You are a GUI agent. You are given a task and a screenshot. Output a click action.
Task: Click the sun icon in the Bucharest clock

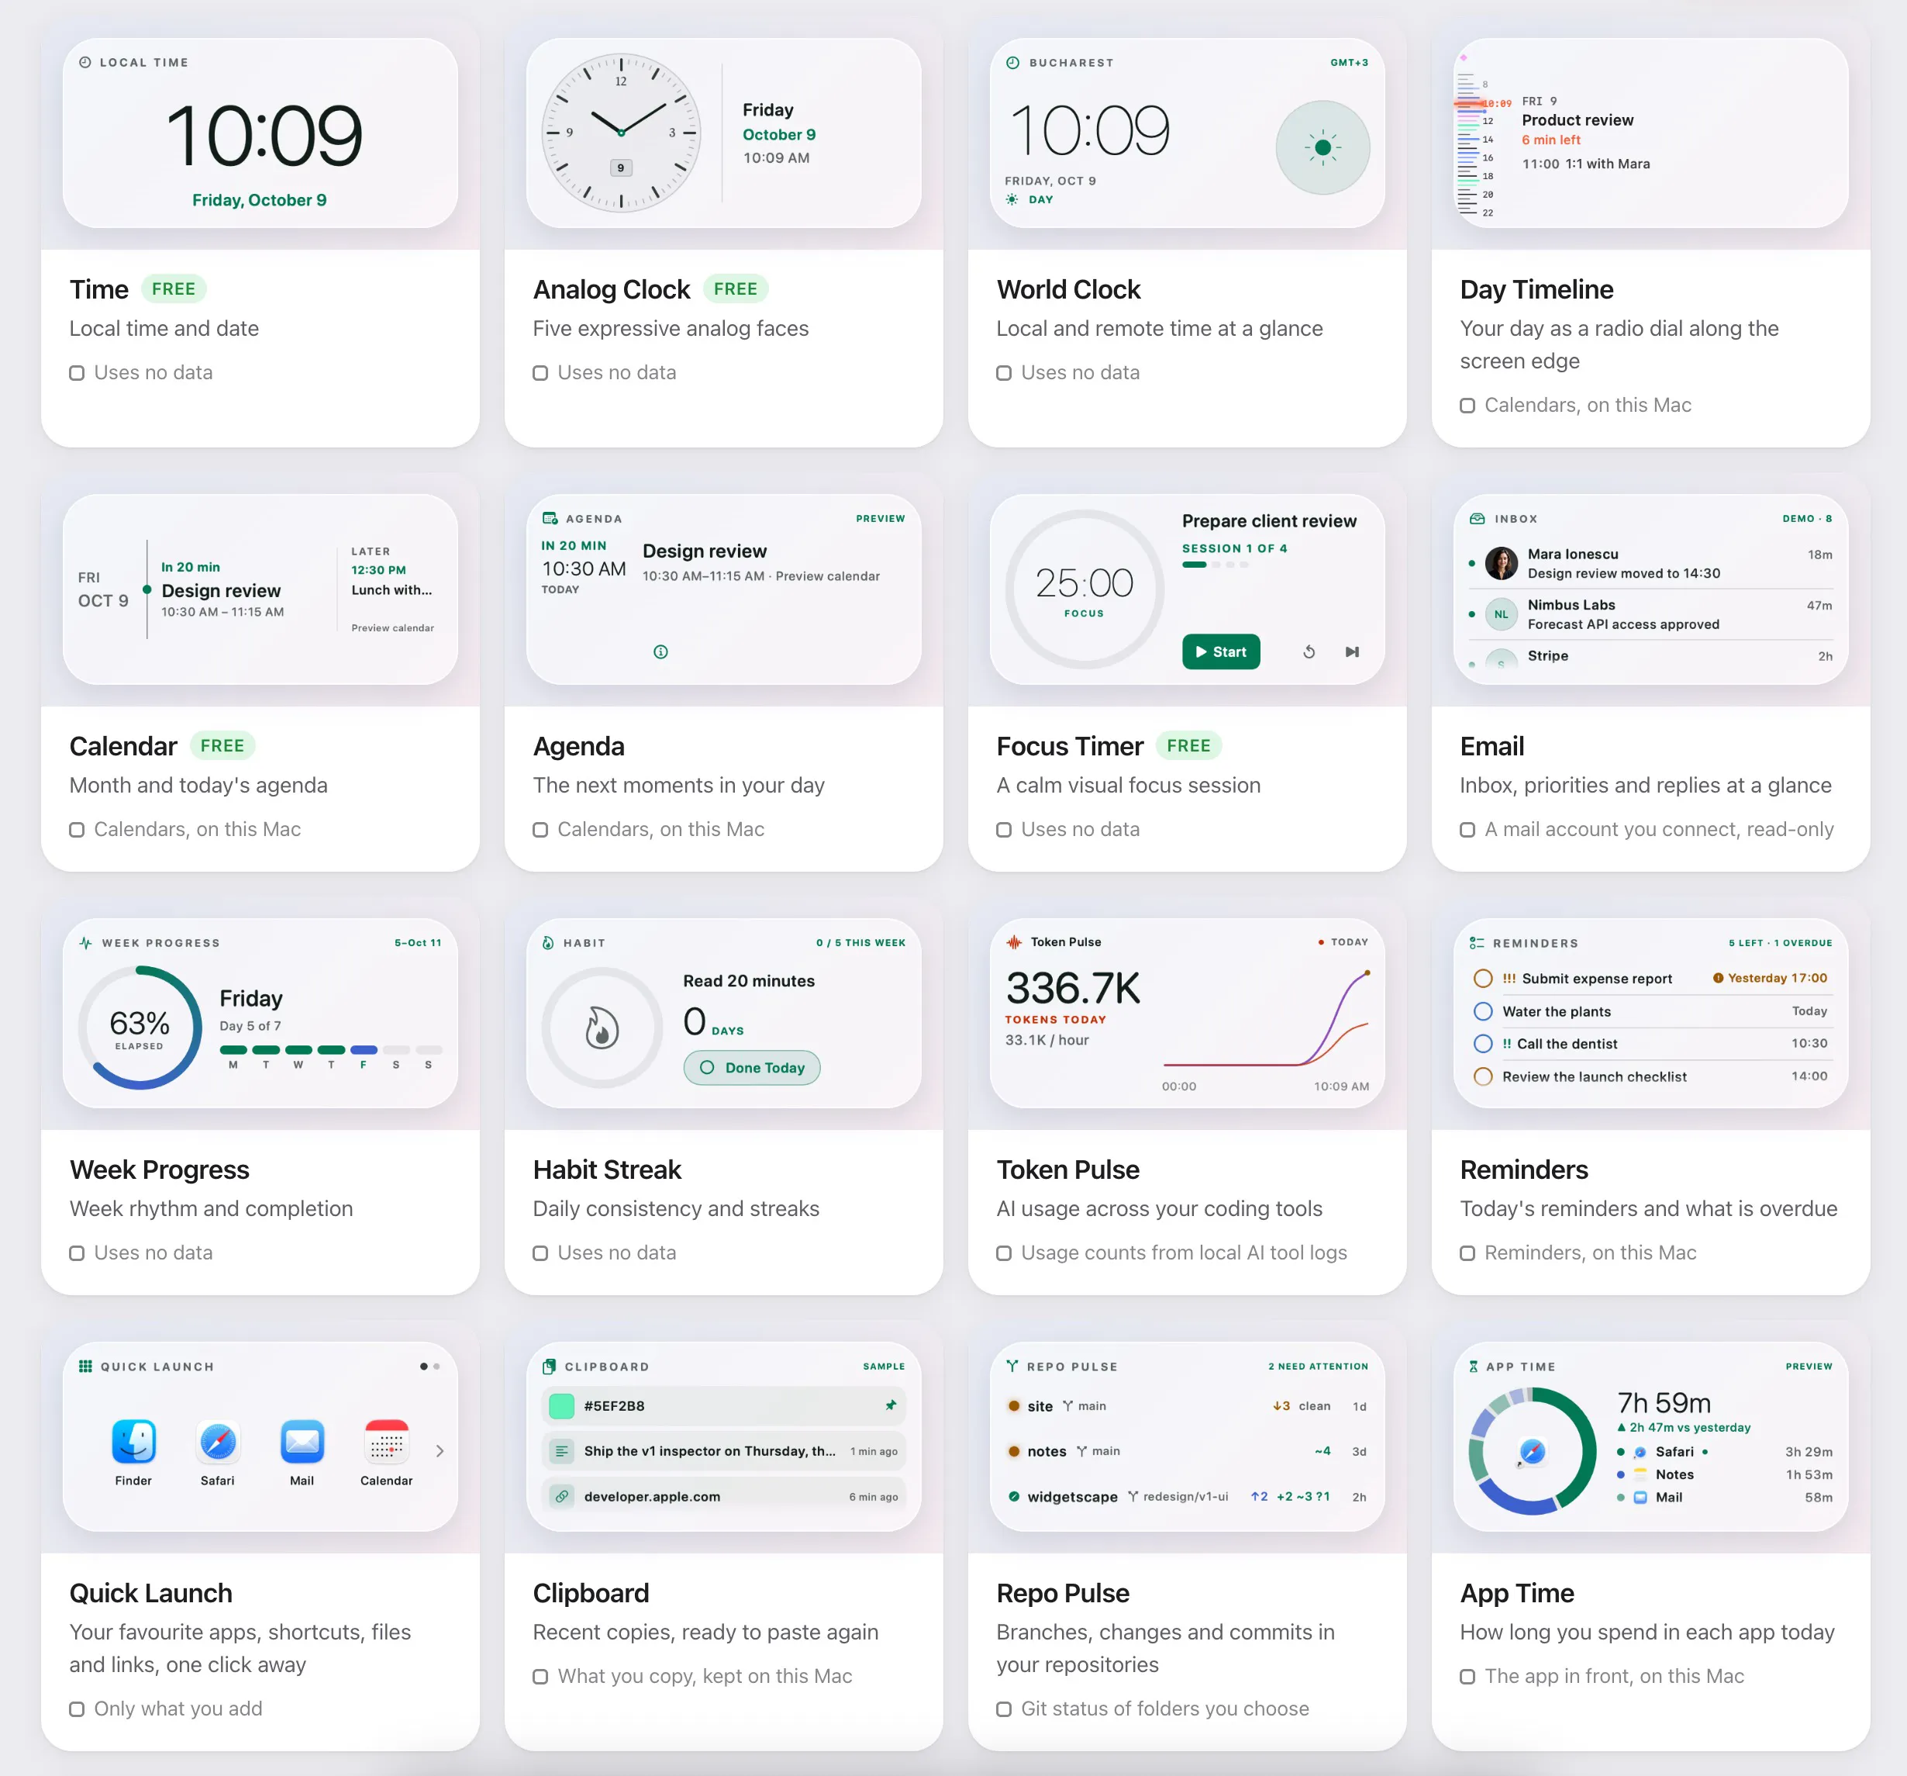pos(1322,147)
